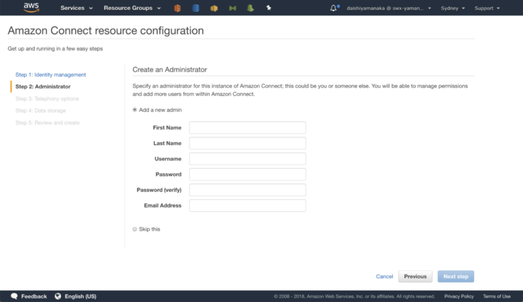523x302 pixels.
Task: Open the Sydney region dropdown
Action: (x=452, y=8)
